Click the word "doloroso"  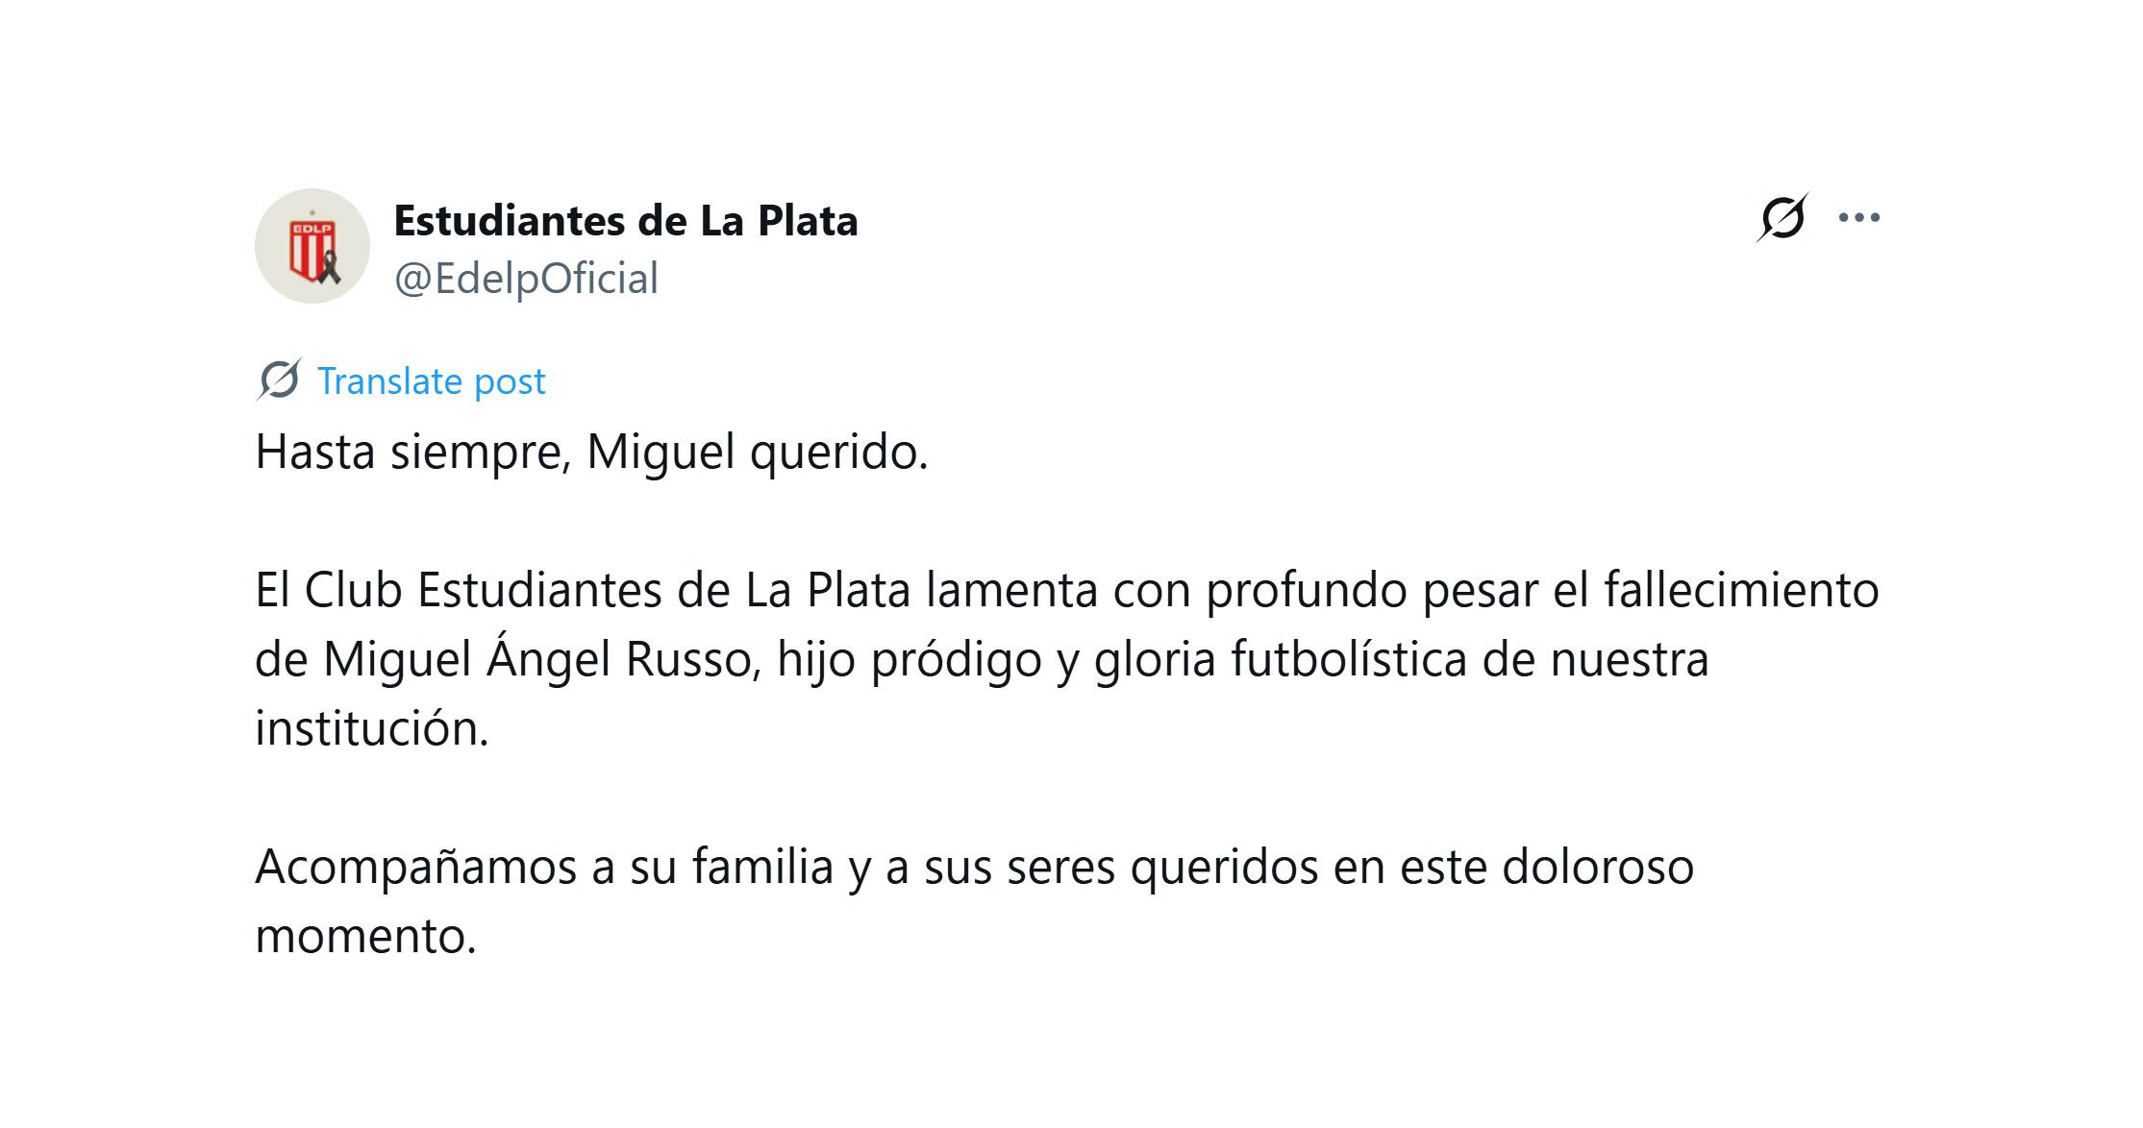1597,867
